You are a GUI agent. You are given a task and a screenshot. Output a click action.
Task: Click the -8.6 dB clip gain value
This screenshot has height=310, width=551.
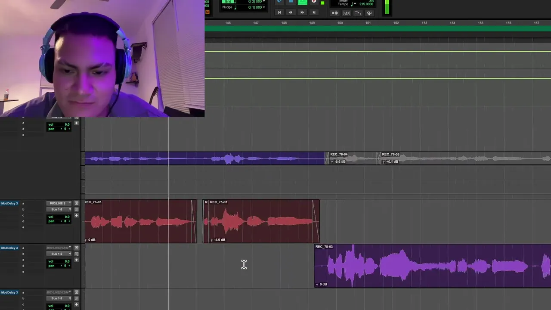tap(340, 162)
